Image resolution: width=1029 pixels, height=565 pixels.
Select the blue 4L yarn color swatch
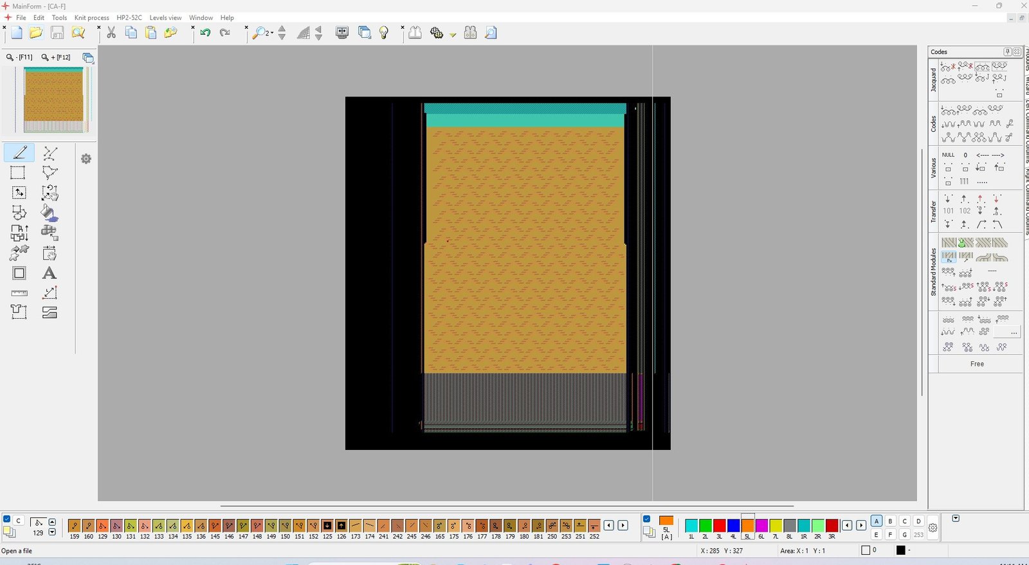click(x=733, y=526)
